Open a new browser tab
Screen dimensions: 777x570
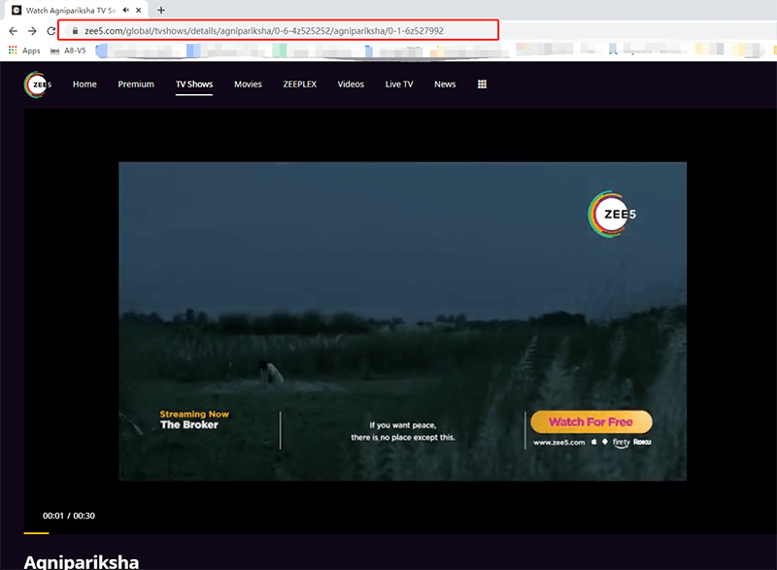tap(161, 10)
